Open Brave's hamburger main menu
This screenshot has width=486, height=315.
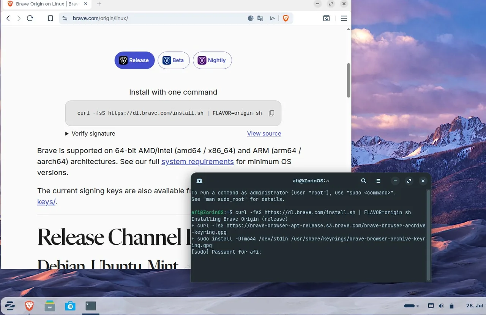click(x=344, y=18)
